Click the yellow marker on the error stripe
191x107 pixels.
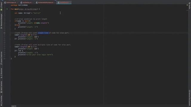(x=187, y=10)
